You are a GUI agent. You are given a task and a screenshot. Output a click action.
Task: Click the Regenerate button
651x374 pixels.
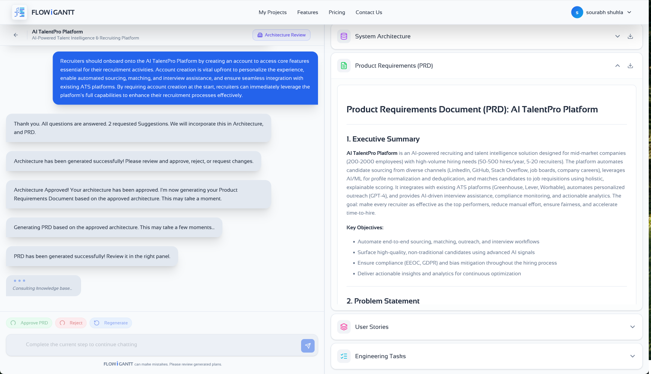[x=111, y=323]
